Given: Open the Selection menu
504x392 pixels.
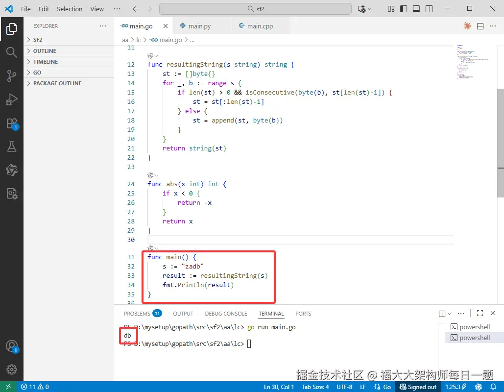Looking at the screenshot, I should tap(70, 9).
